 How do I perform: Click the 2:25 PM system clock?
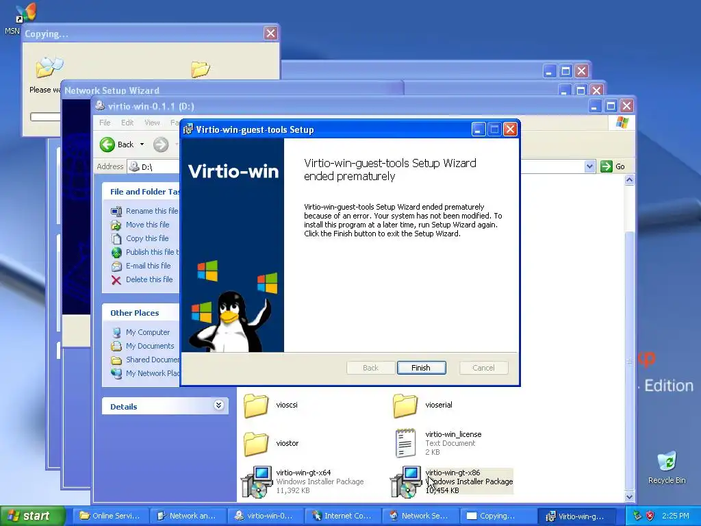676,516
